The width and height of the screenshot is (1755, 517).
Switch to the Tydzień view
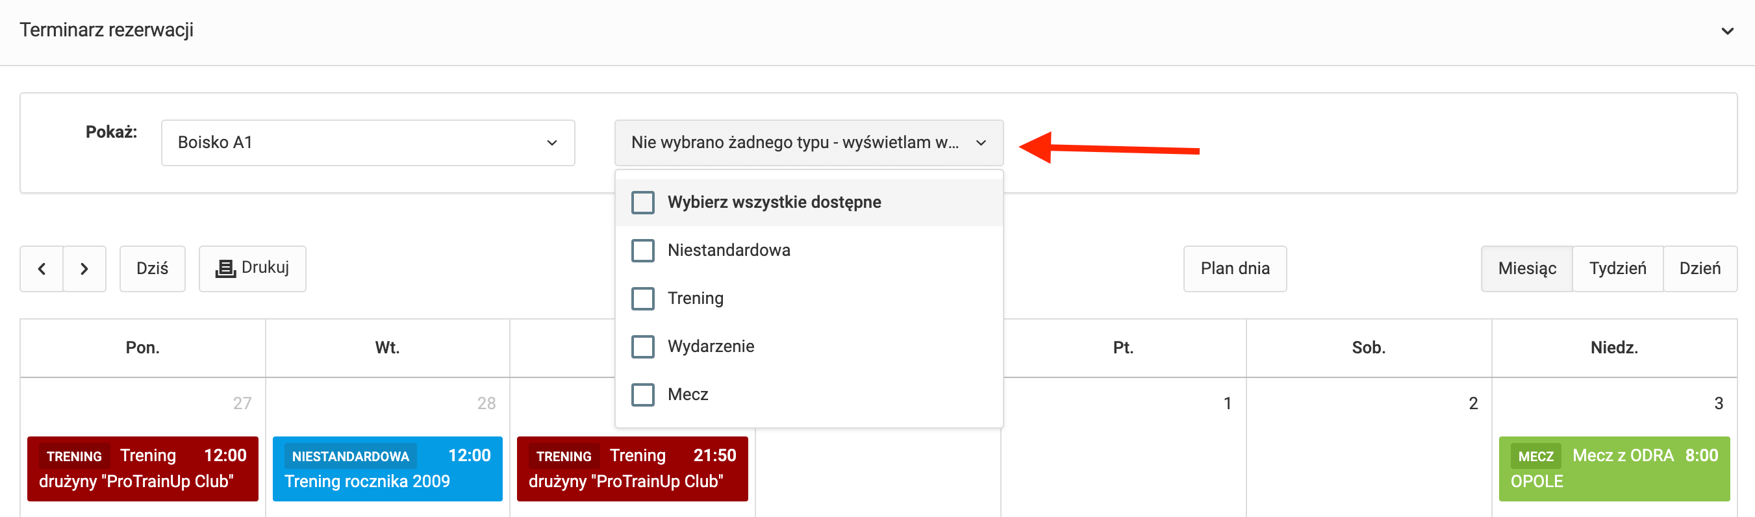pyautogui.click(x=1617, y=269)
